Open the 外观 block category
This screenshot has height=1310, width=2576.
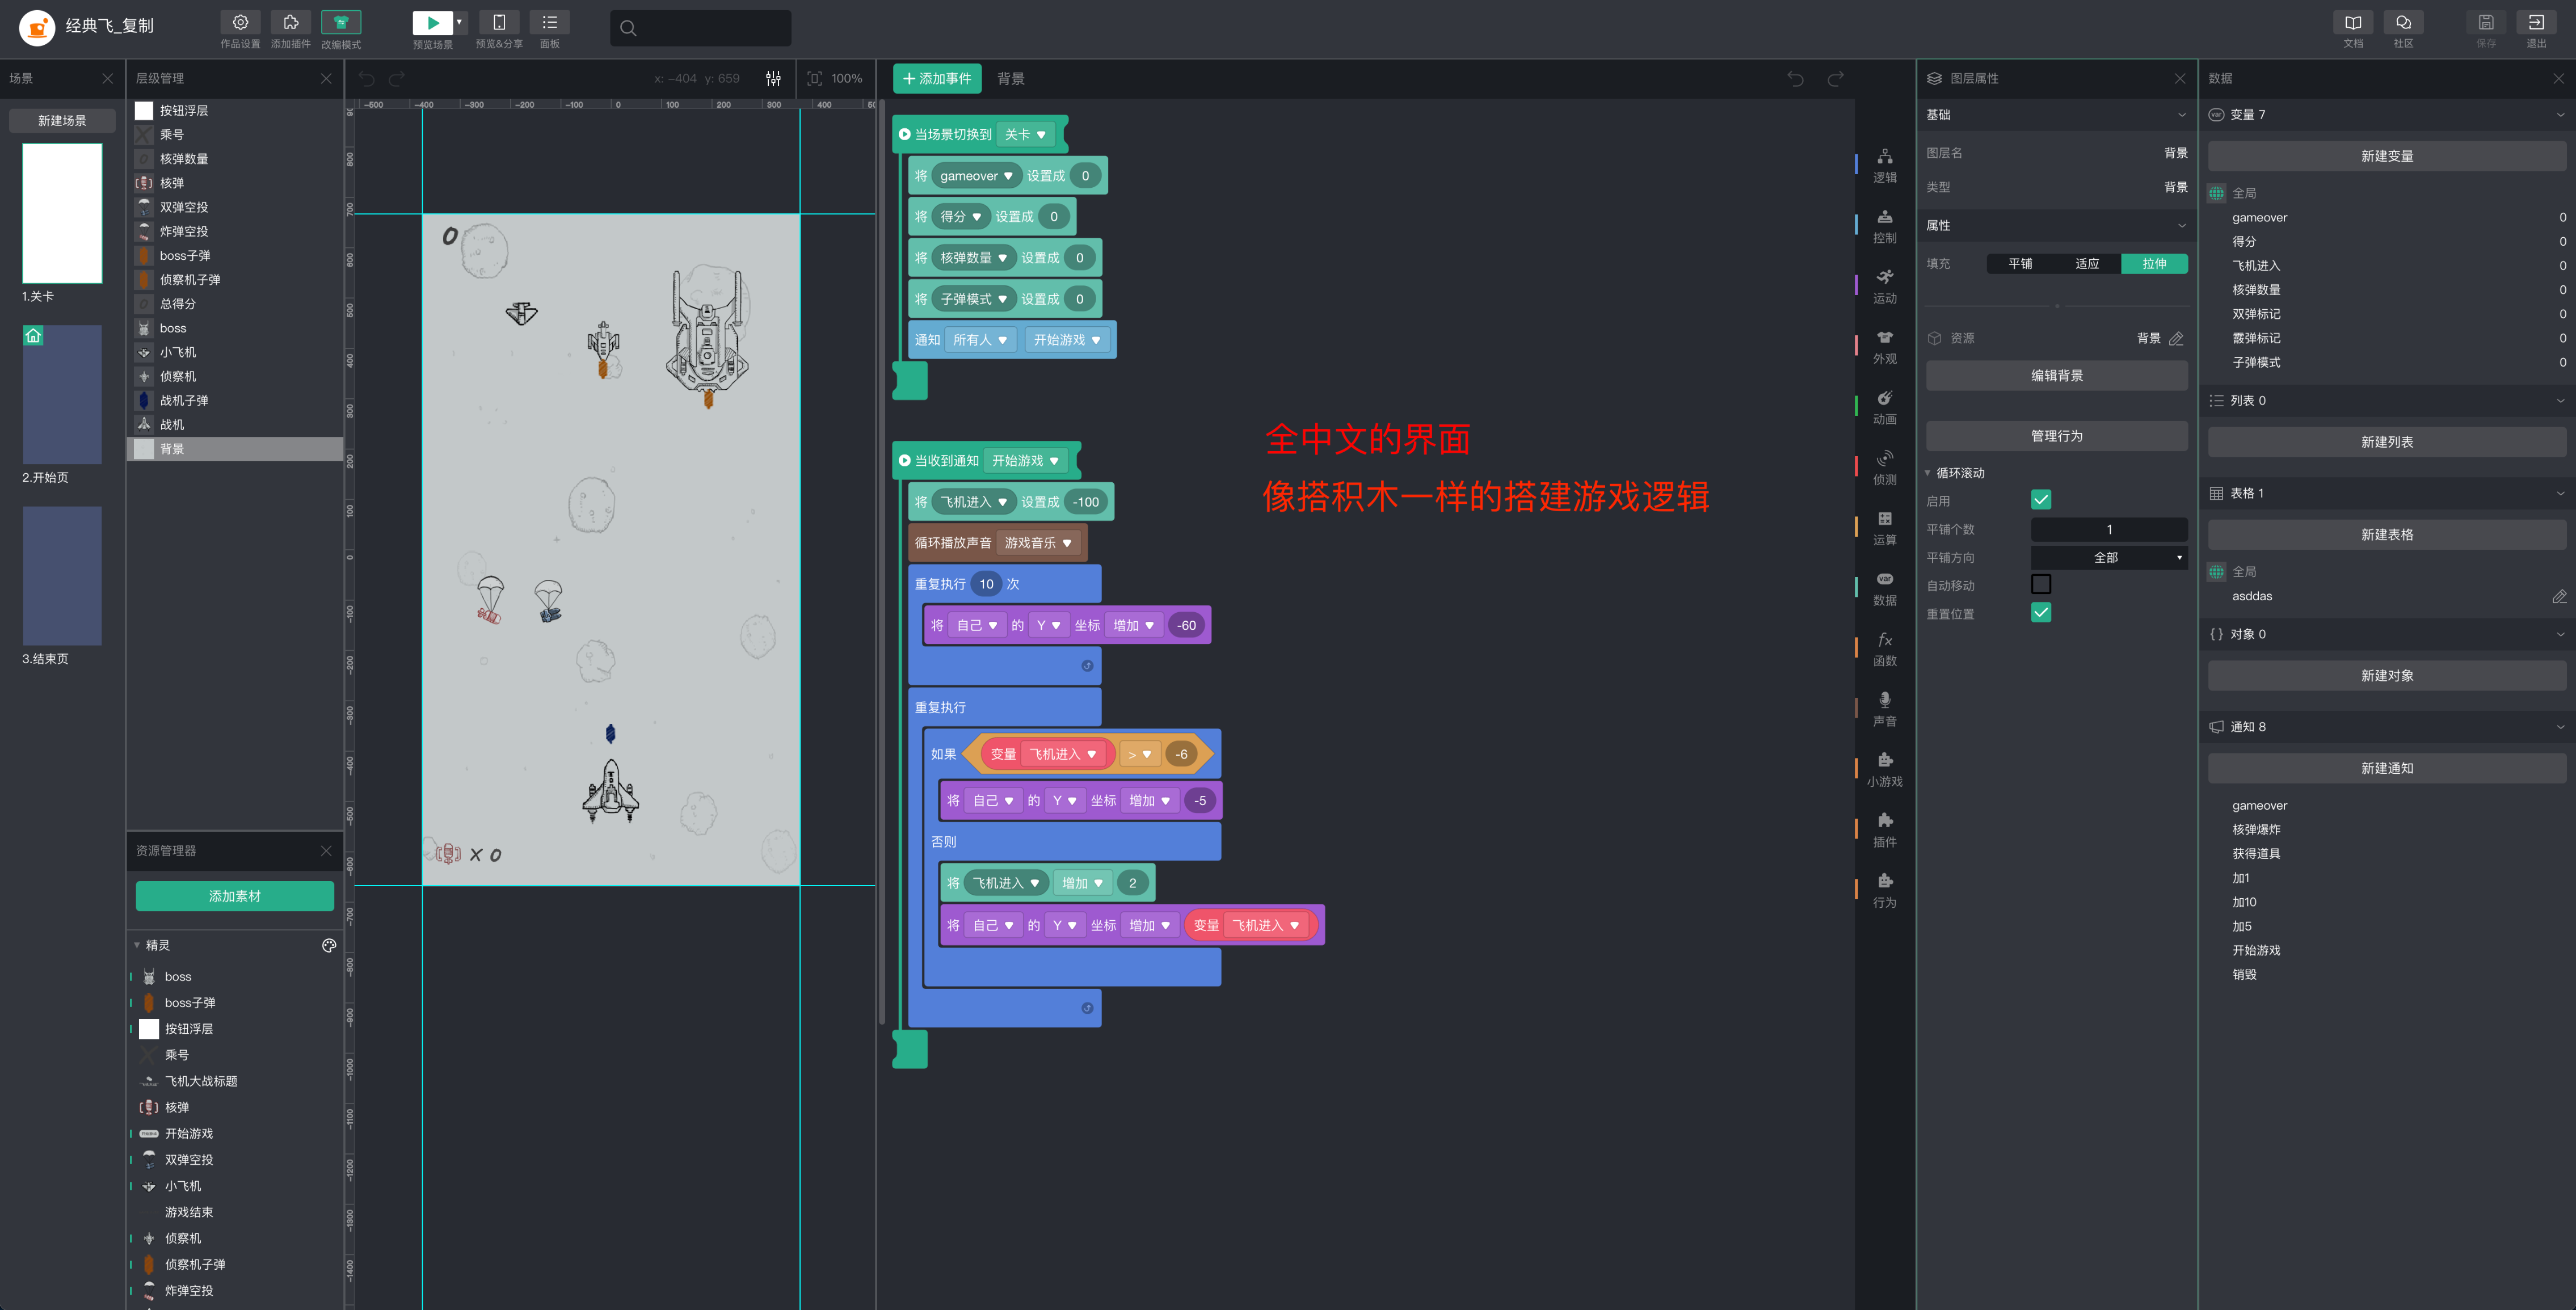coord(1884,347)
